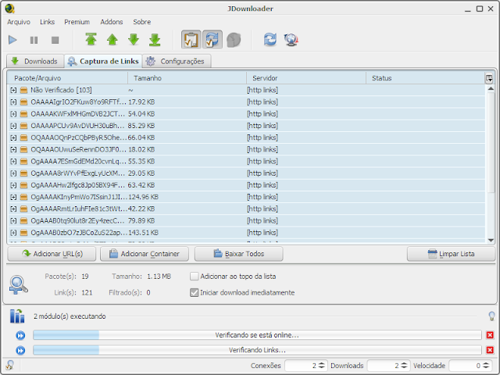Expand the OAAAAPCUv9AvDVUH30uBh package
Viewport: 500px width, 375px height.
(x=13, y=126)
